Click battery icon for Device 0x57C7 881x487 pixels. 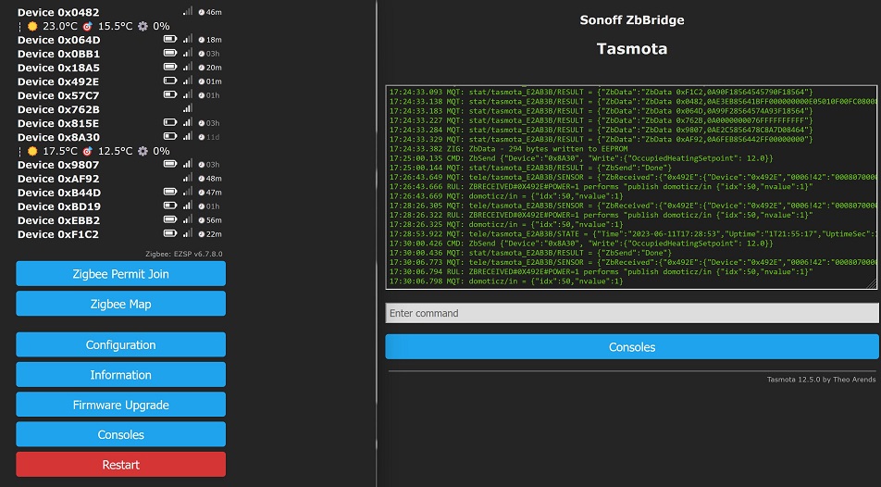169,94
